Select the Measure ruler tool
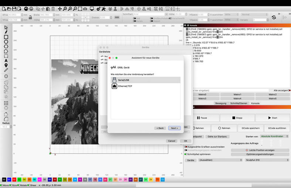The image size is (291, 188). [6, 70]
